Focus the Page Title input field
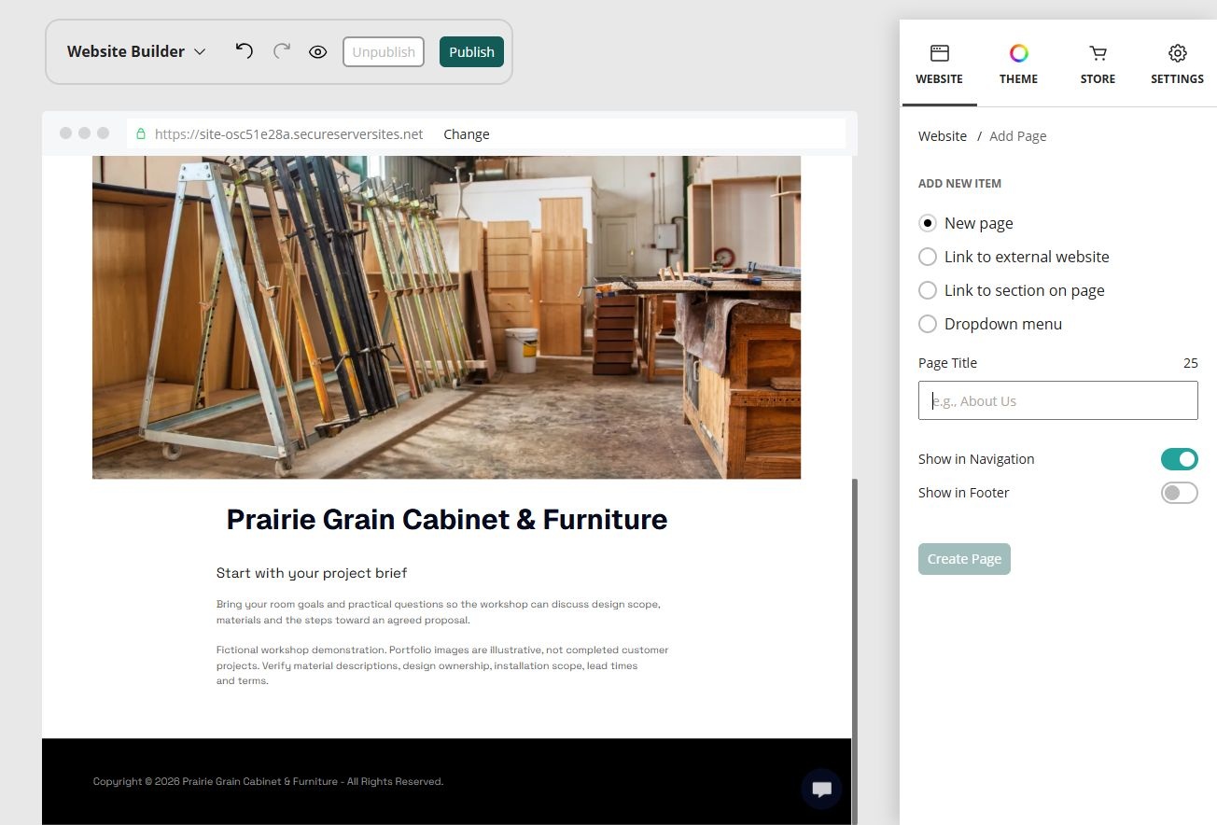1217x825 pixels. click(x=1058, y=400)
